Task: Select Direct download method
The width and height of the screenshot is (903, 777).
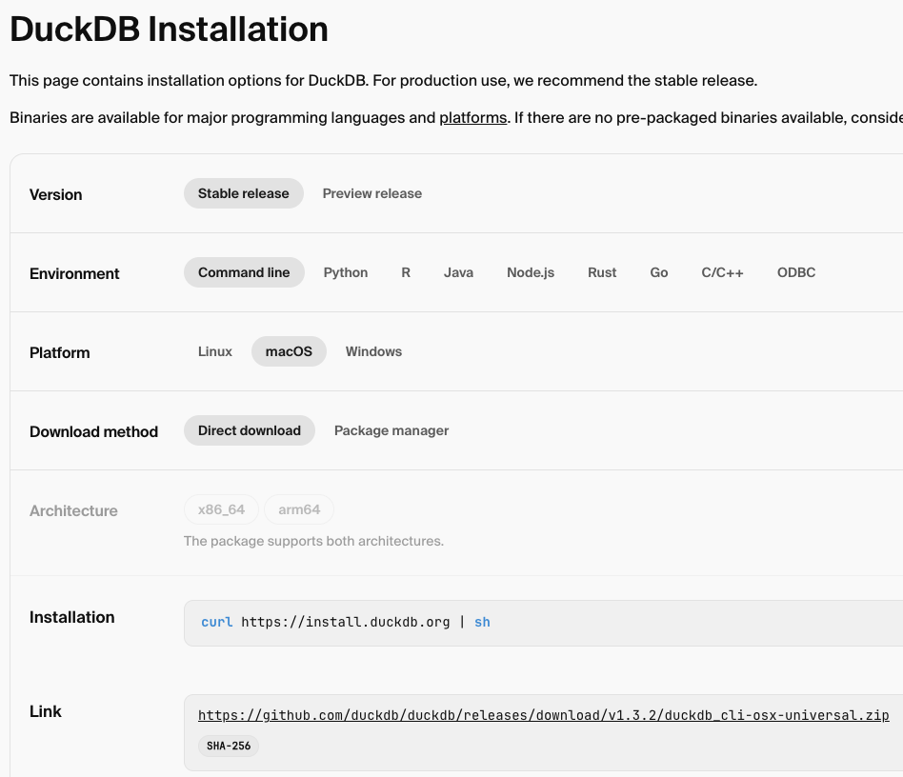Action: point(250,430)
